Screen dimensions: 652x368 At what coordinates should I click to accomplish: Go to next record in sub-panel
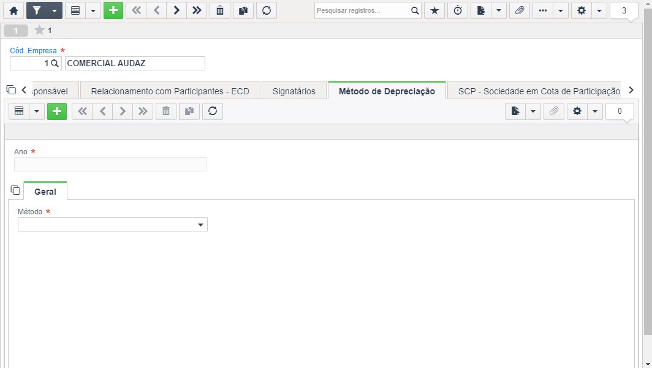click(123, 111)
